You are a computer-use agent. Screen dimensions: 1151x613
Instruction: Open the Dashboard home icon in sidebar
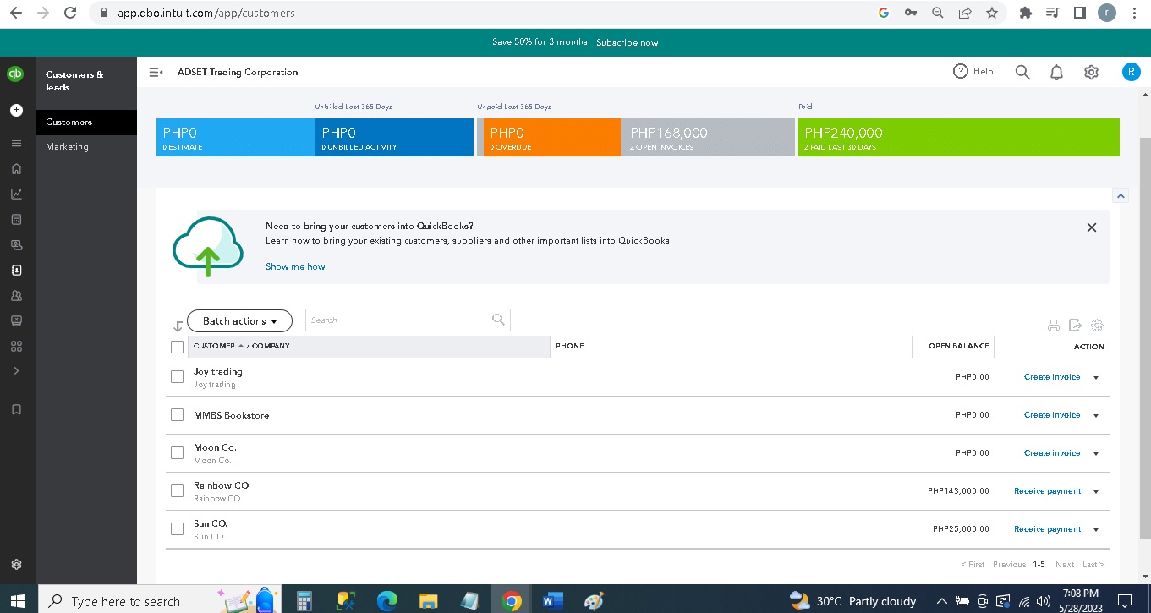[16, 168]
